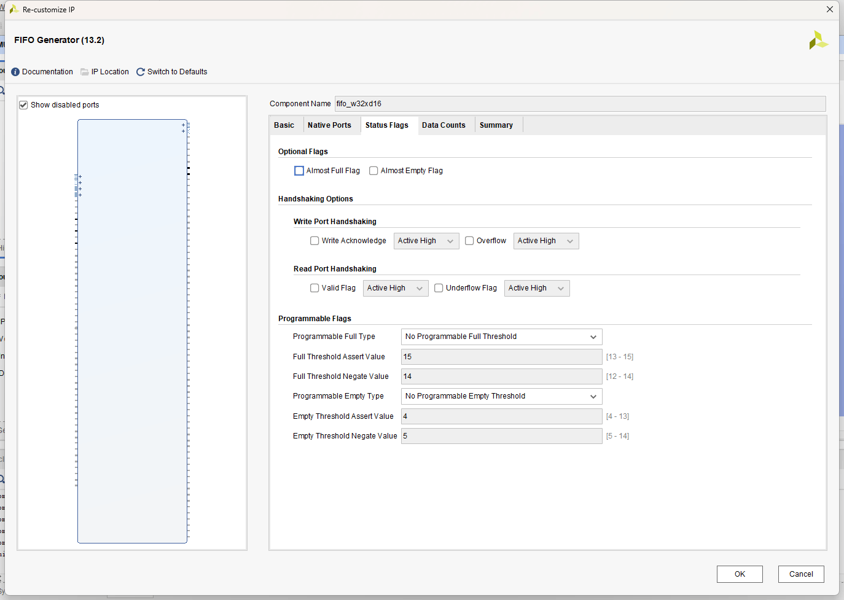This screenshot has width=844, height=600.
Task: Uncheck Show disabled ports
Action: pos(23,105)
